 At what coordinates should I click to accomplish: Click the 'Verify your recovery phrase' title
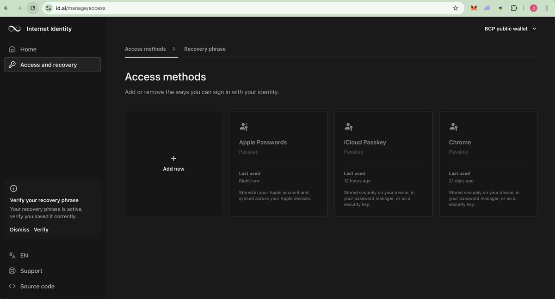click(44, 200)
